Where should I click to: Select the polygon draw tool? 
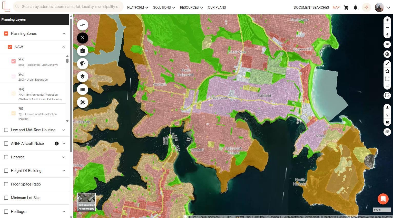tap(387, 71)
